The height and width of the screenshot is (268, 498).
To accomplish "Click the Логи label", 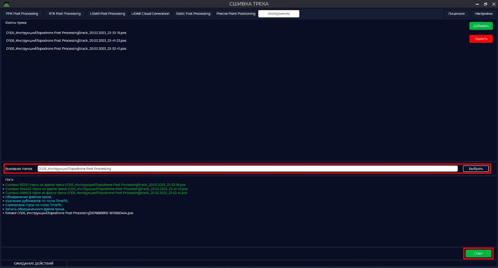I will click(x=9, y=179).
